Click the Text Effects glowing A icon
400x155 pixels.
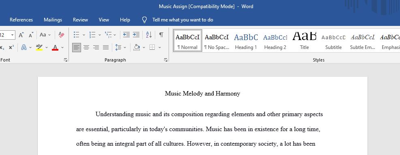click(x=24, y=47)
